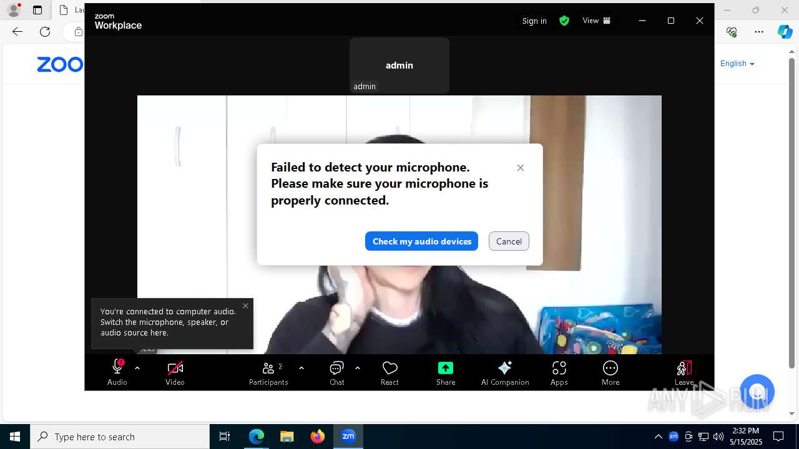Screen dimensions: 799x449
Task: Open the Copilot icon in Edge
Action: click(x=785, y=32)
